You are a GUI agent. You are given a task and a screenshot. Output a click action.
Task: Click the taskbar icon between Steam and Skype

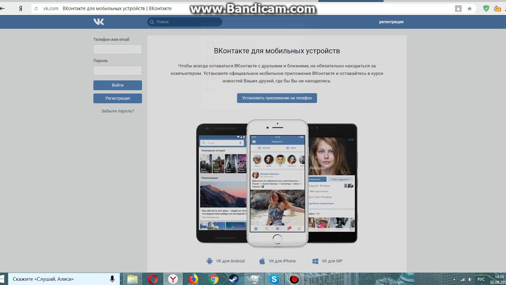pyautogui.click(x=254, y=279)
